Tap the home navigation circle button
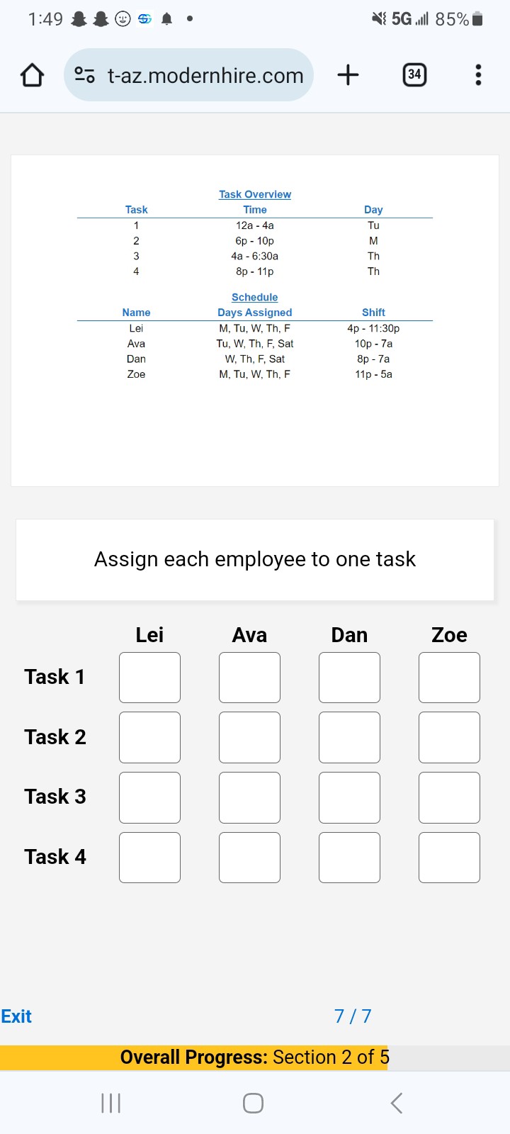 [253, 1103]
